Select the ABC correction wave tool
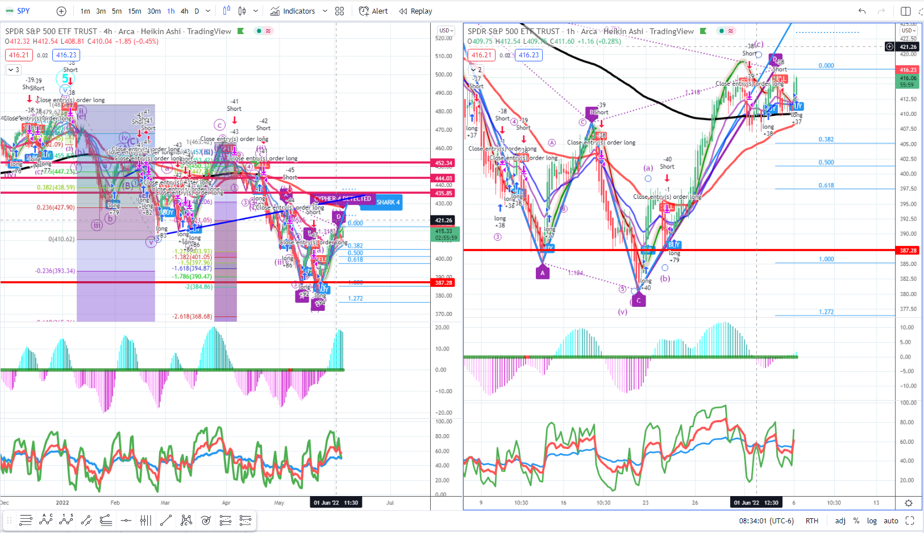Viewport: 924px width, 533px height. coord(46,520)
